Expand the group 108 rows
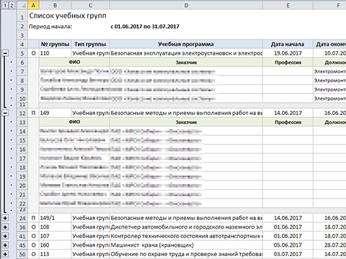Viewport: 346px width, 259px height. click(5, 227)
